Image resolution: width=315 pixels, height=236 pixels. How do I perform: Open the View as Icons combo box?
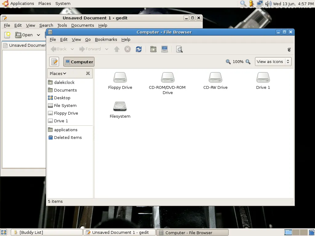coord(273,61)
